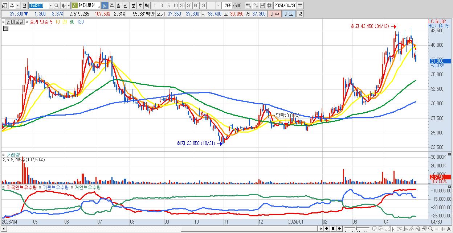Click the crosshair cursor icon at bottom
Image resolution: width=453 pixels, height=233 pixels.
[x=393, y=229]
